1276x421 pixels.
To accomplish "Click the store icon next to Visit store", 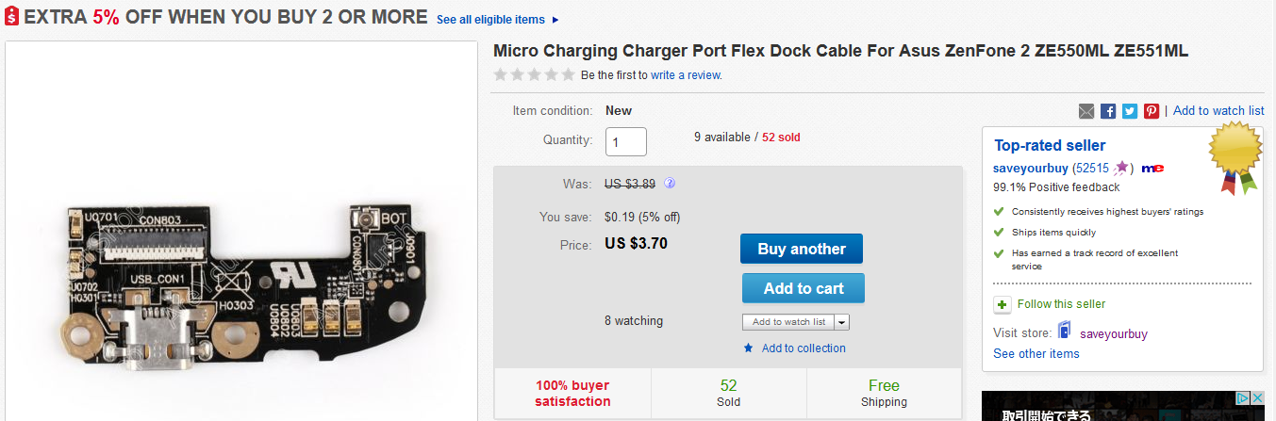I will click(1064, 332).
